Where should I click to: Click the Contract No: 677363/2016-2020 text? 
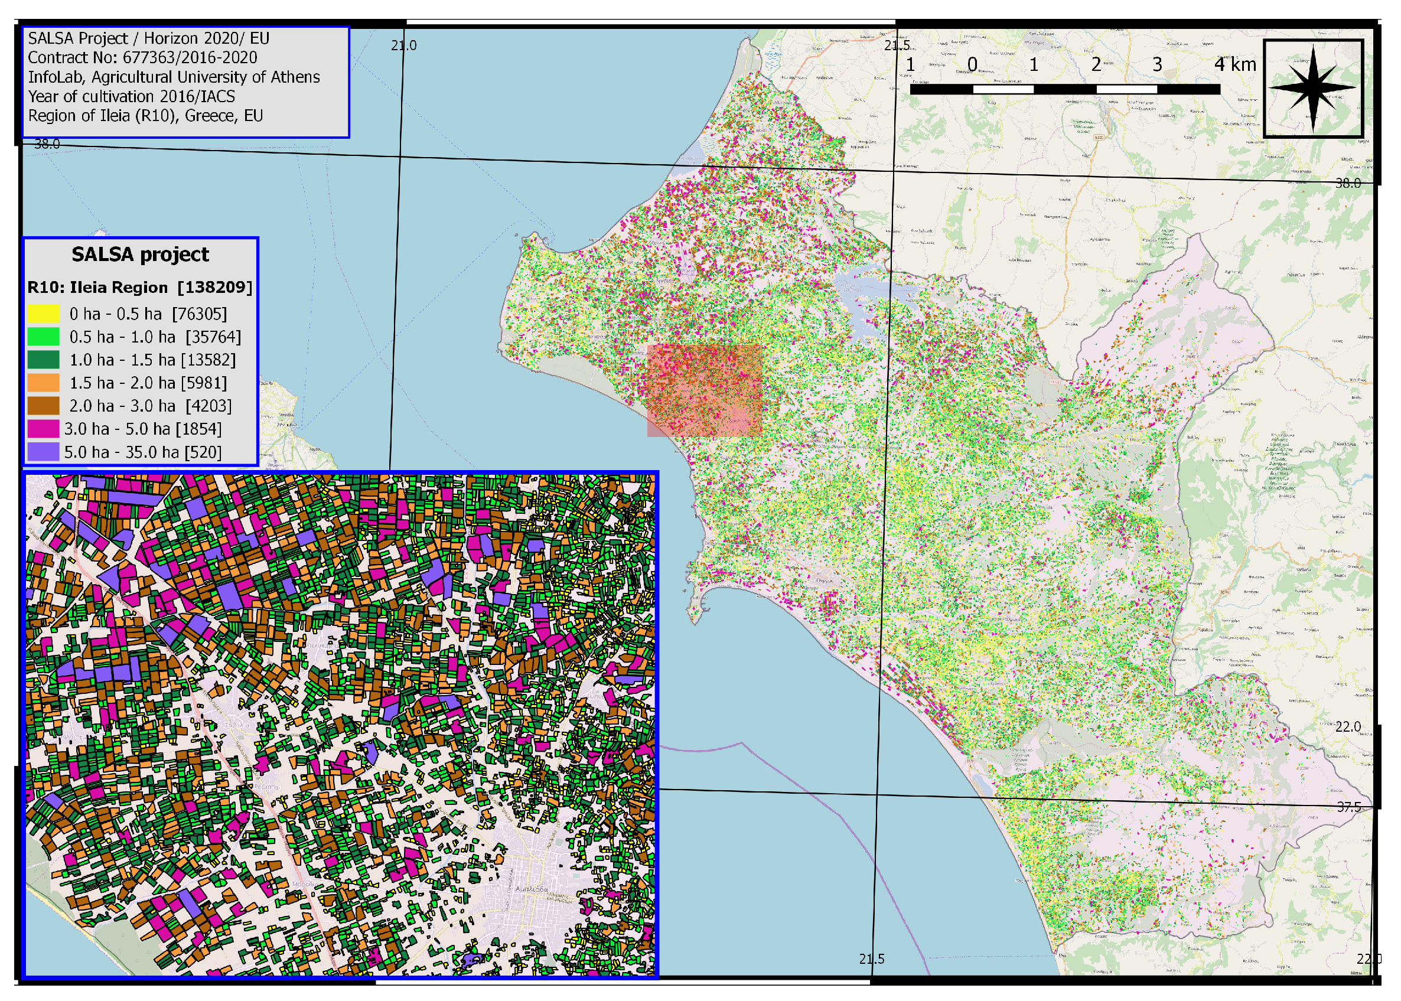tap(142, 57)
